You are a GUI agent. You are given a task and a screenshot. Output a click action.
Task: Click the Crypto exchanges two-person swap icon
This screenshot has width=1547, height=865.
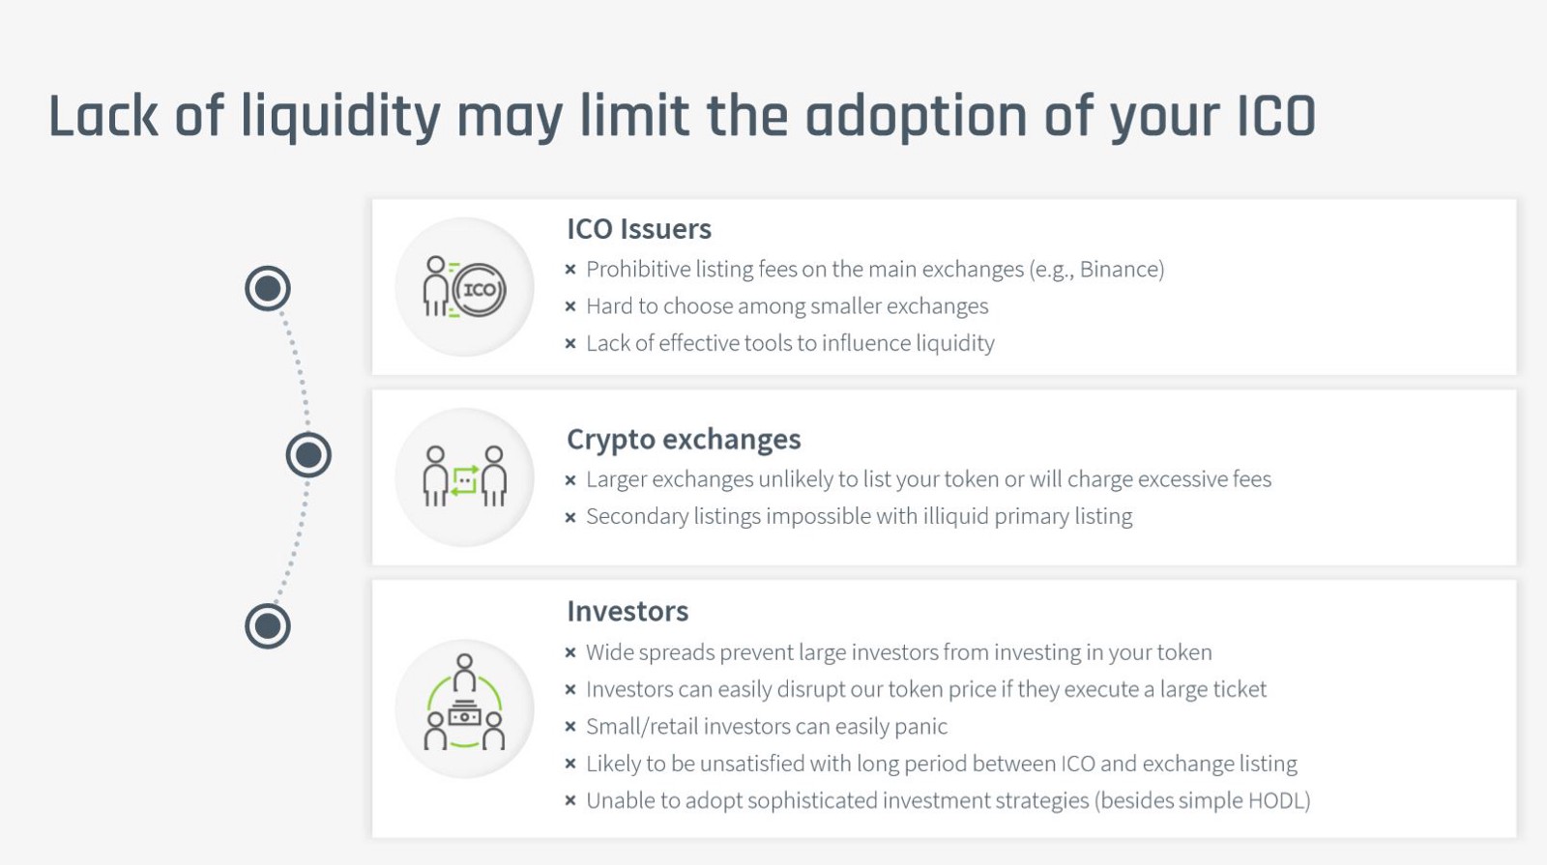[465, 477]
